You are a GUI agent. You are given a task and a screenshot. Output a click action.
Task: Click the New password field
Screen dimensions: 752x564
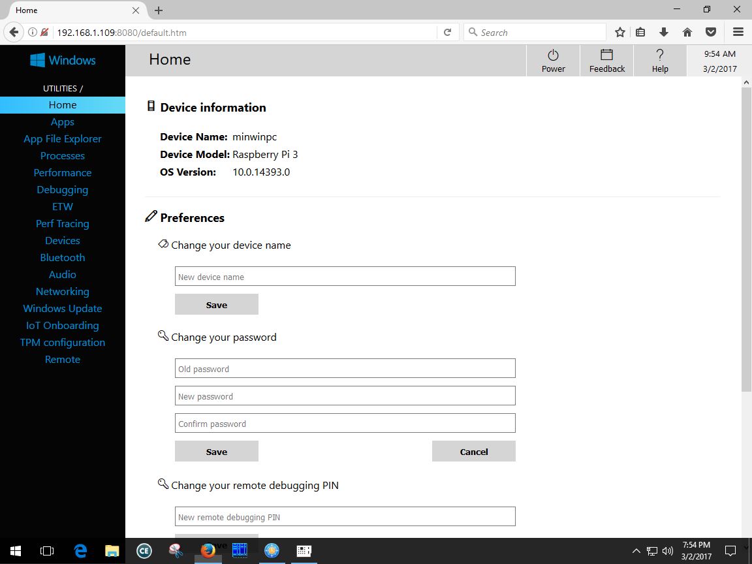[345, 396]
